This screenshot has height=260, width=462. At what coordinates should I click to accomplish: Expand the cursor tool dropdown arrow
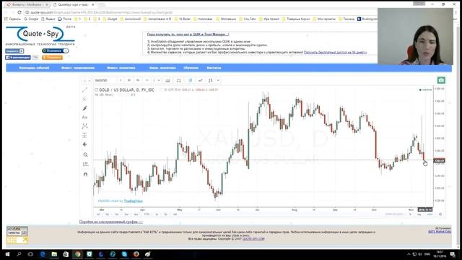pyautogui.click(x=90, y=80)
